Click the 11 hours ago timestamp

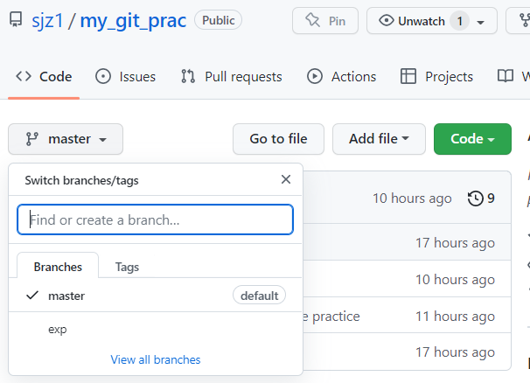[x=455, y=317]
